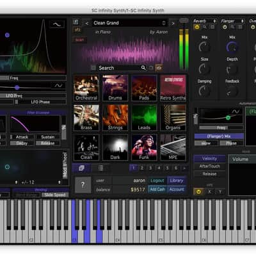
Task: Select the Clean category tile
Action: point(86,147)
